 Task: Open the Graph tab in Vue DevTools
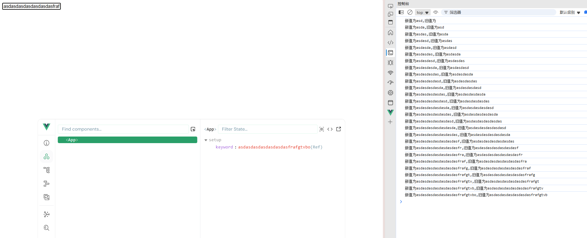[46, 214]
